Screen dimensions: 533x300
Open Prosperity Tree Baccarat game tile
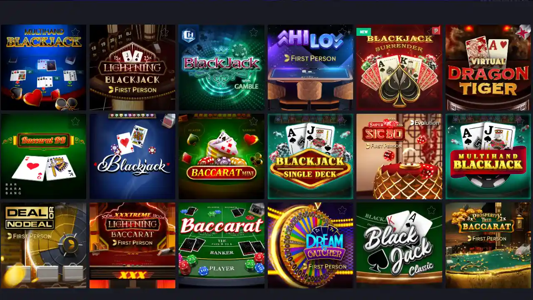[488, 245]
